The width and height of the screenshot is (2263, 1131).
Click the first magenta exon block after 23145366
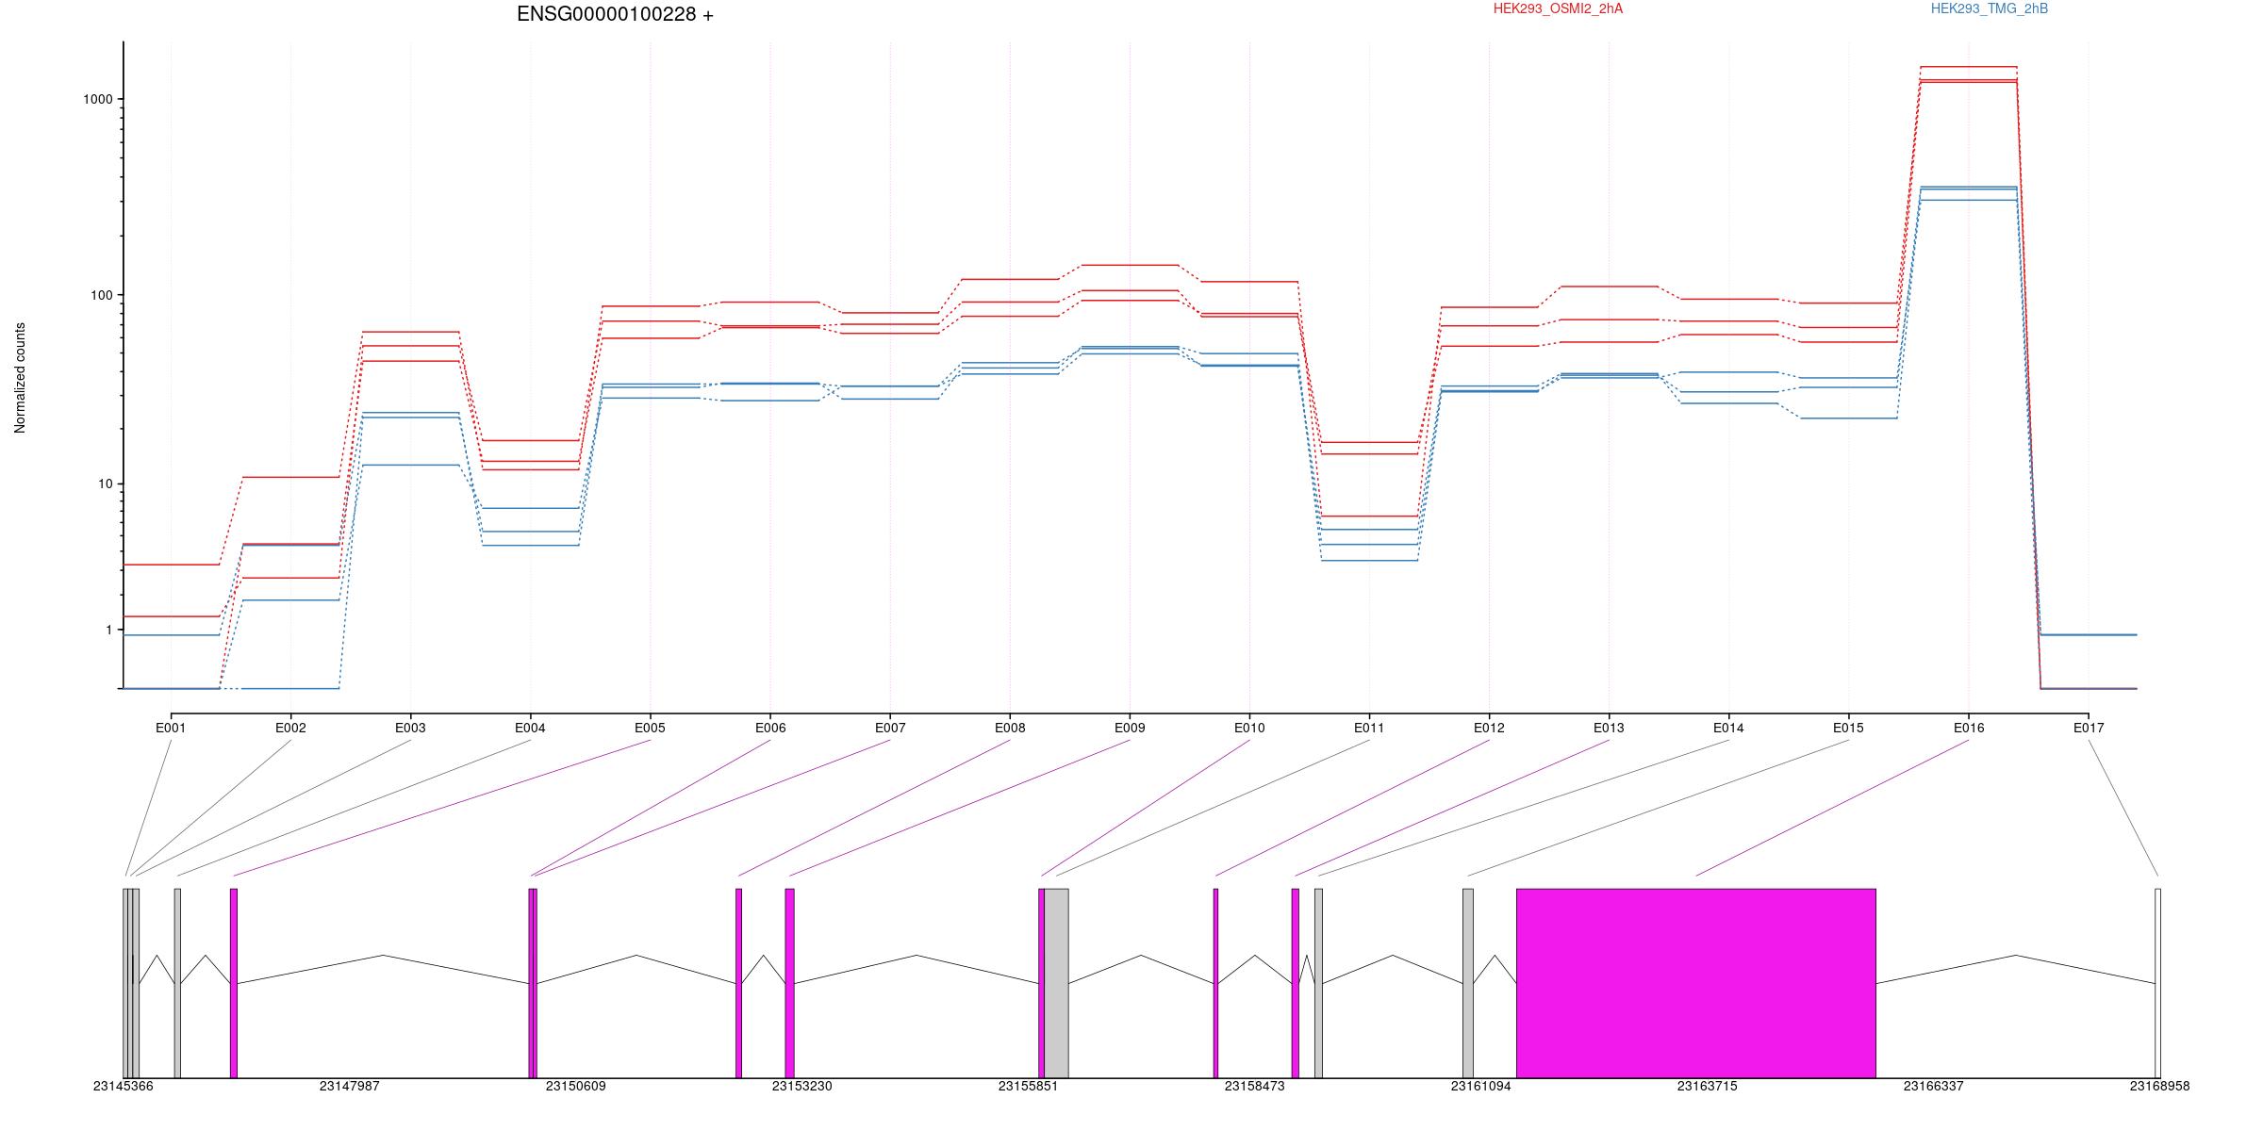(234, 983)
